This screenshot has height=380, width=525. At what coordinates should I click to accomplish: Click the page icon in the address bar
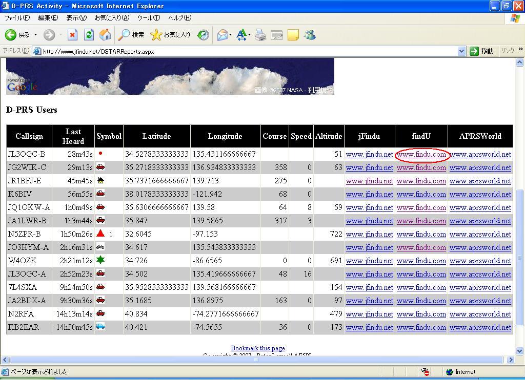pyautogui.click(x=37, y=52)
